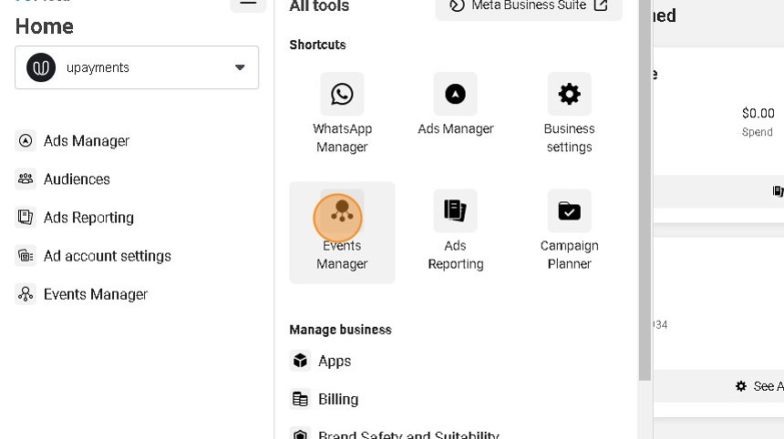Open the Ads Reporting shortcut tile
Screen dimensions: 784x439
click(456, 230)
